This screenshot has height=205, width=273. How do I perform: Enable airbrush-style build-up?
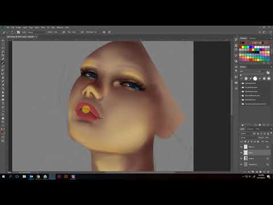(x=82, y=32)
